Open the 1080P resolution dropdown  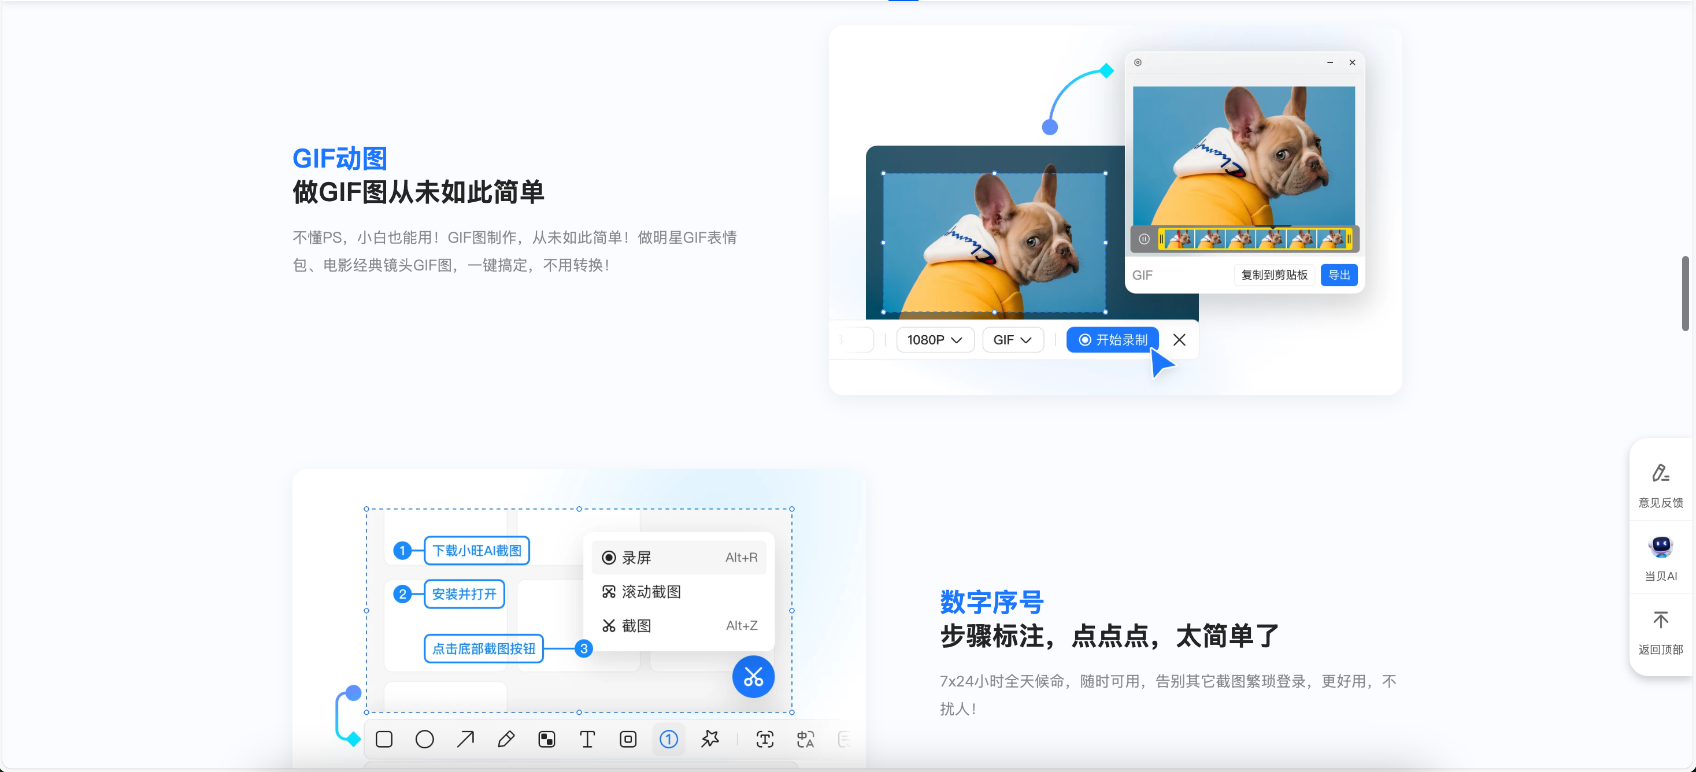click(x=935, y=340)
